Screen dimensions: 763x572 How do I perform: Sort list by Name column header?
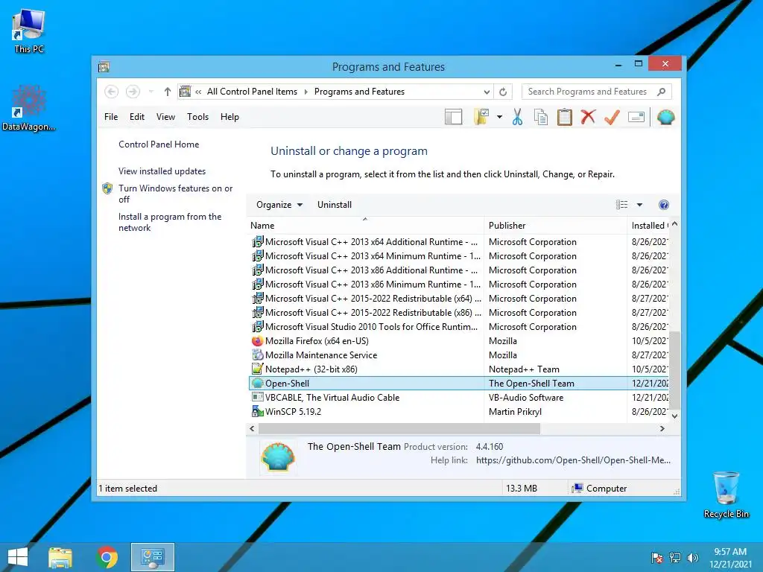365,226
